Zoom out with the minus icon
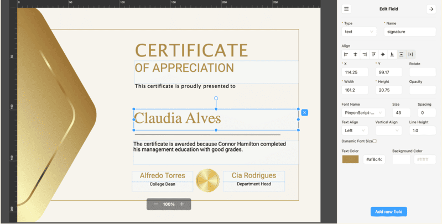Viewport: 442px width, 224px height. [155, 204]
